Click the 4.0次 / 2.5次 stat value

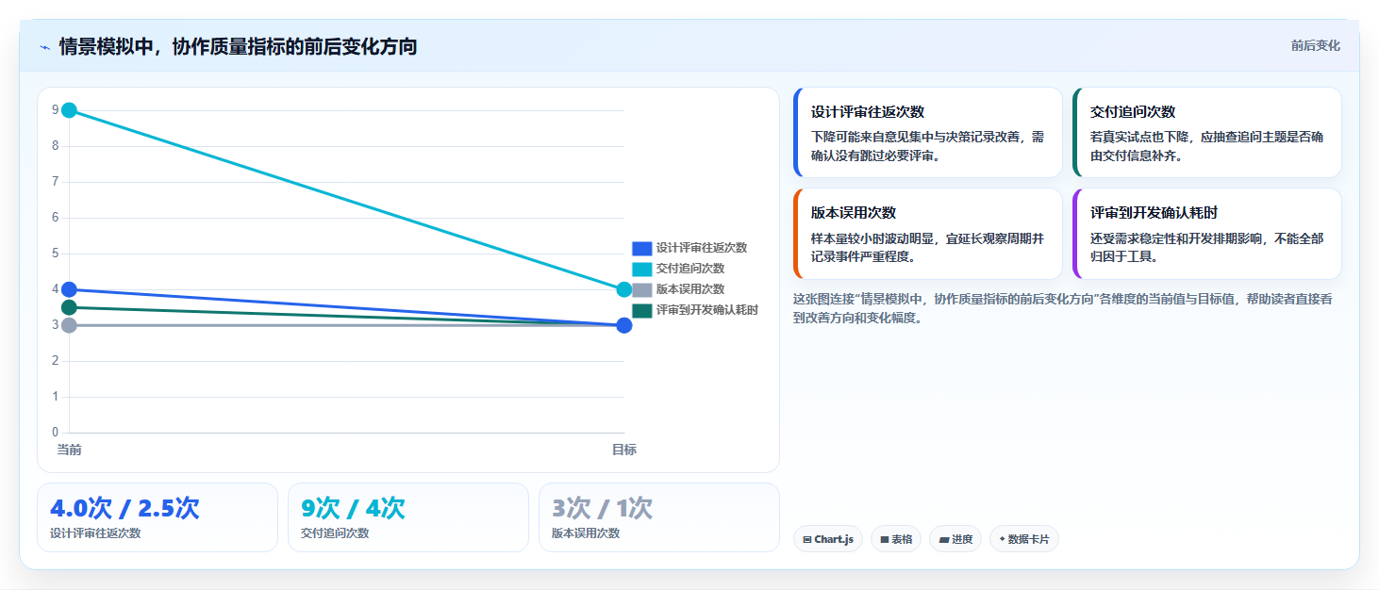tap(125, 508)
